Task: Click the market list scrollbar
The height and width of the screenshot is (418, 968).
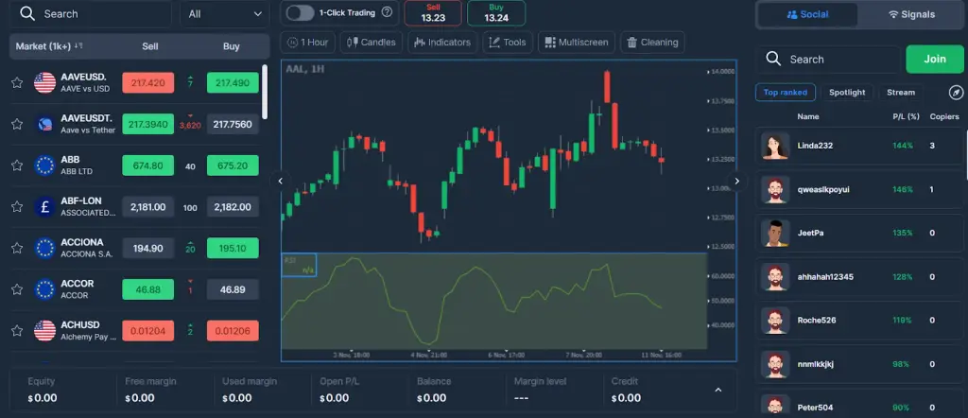Action: coord(265,92)
